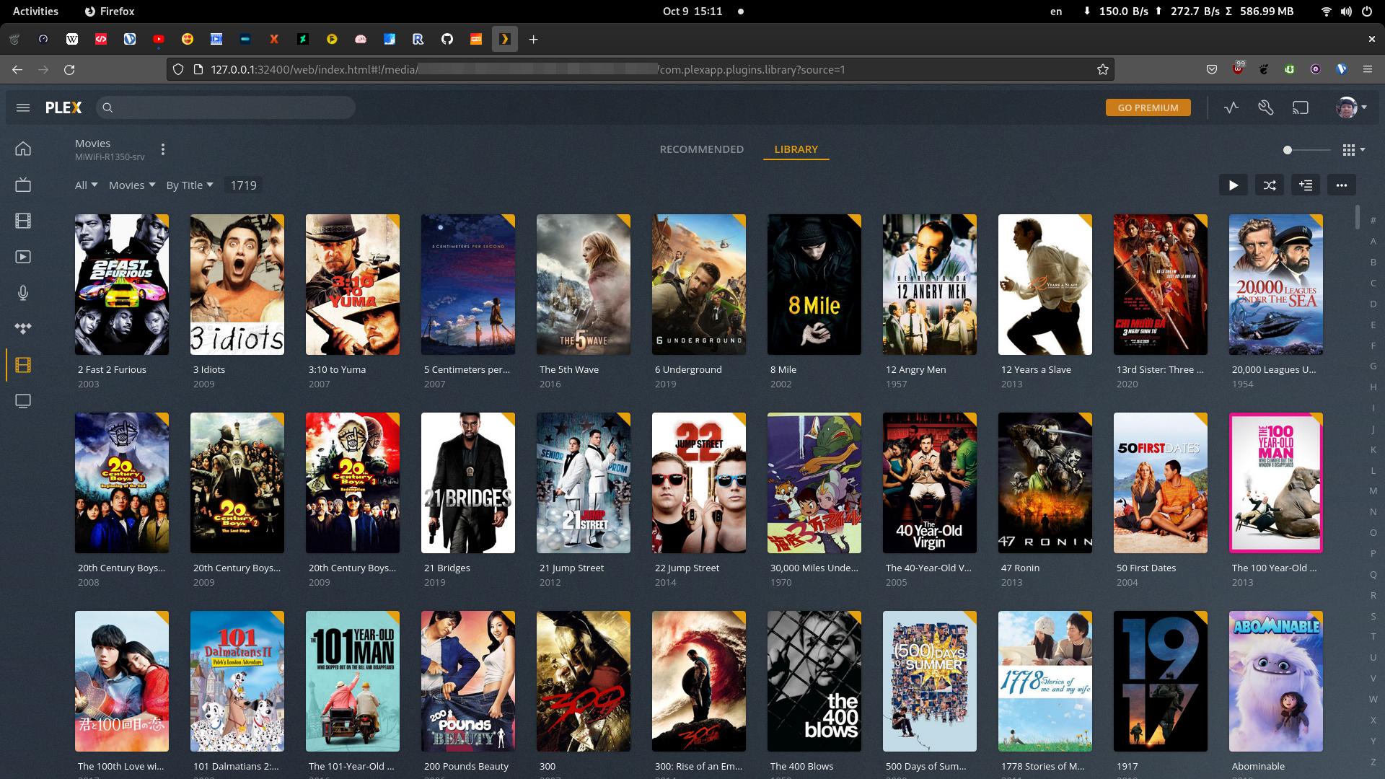This screenshot has width=1385, height=779.
Task: Open the monitor icon at sidebar bottom
Action: 23,401
